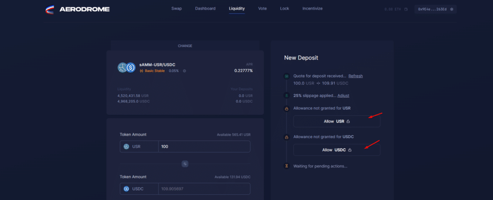Click lock icon beside USDC allowance status
The image size is (493, 200).
[286, 137]
